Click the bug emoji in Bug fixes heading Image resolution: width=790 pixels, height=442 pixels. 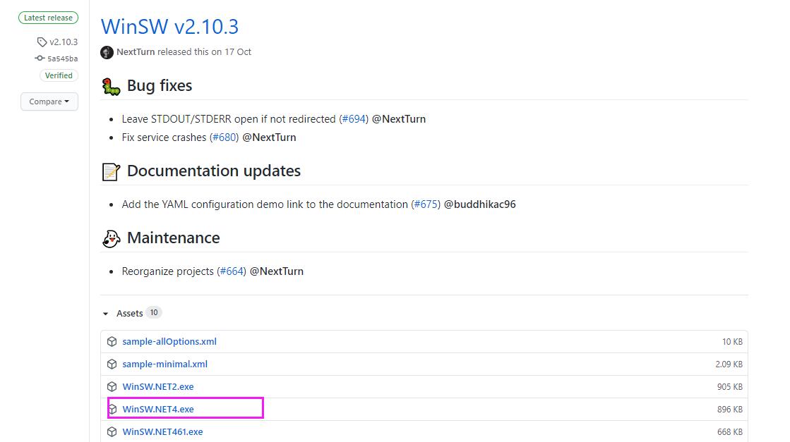point(111,87)
